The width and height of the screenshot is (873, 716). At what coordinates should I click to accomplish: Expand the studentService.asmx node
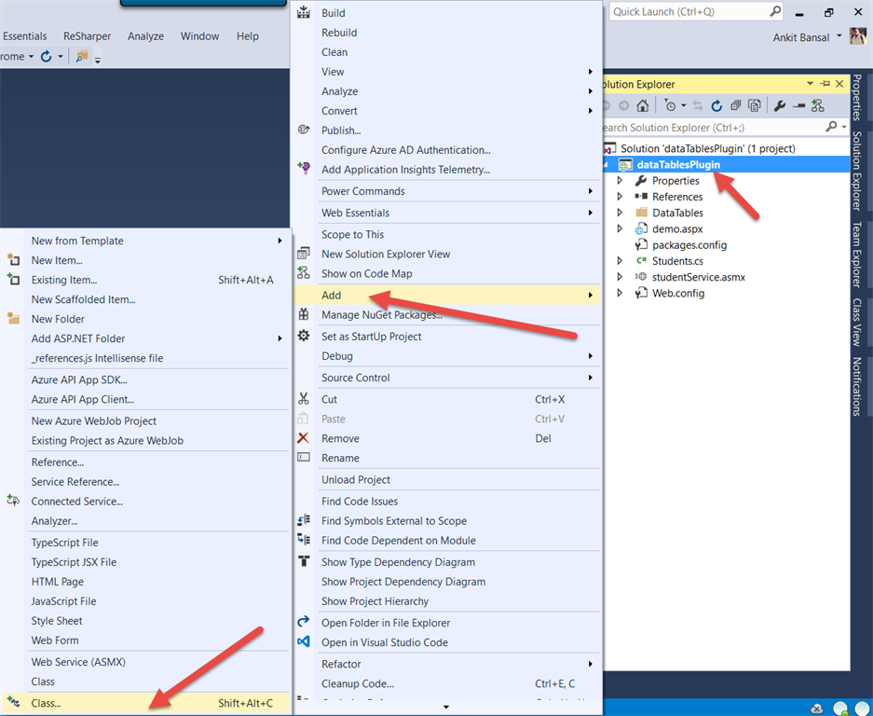pos(620,277)
